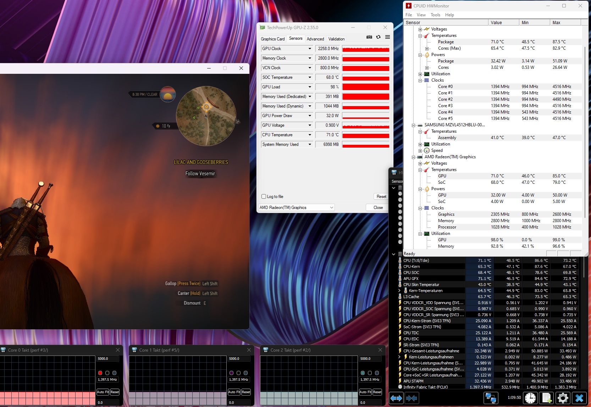Click the HWMonitor title bar lightning icon

pos(409,6)
